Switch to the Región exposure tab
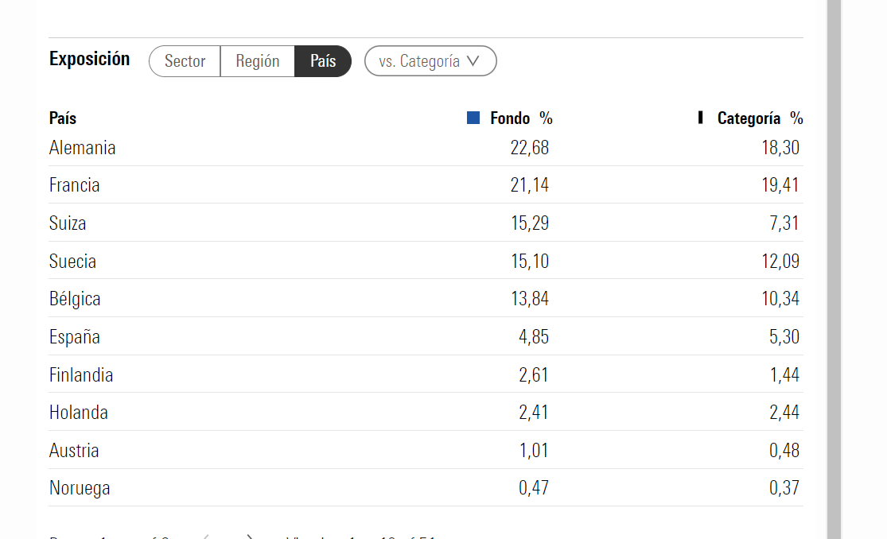The image size is (887, 539). (257, 61)
